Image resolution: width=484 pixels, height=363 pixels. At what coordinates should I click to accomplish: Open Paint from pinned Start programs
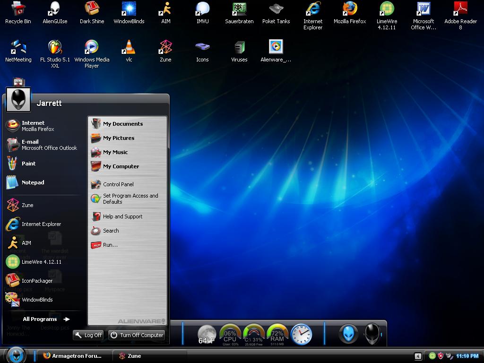(28, 164)
